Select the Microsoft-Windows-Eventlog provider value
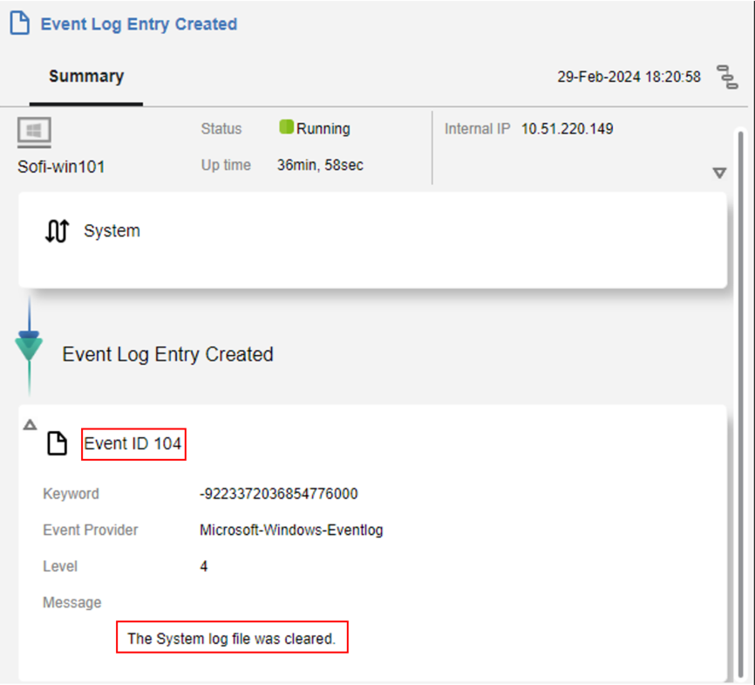Image resolution: width=755 pixels, height=685 pixels. (x=291, y=530)
